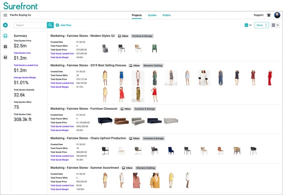Switch to the Orders tab
Screen dimensions: 283x195
click(x=166, y=15)
